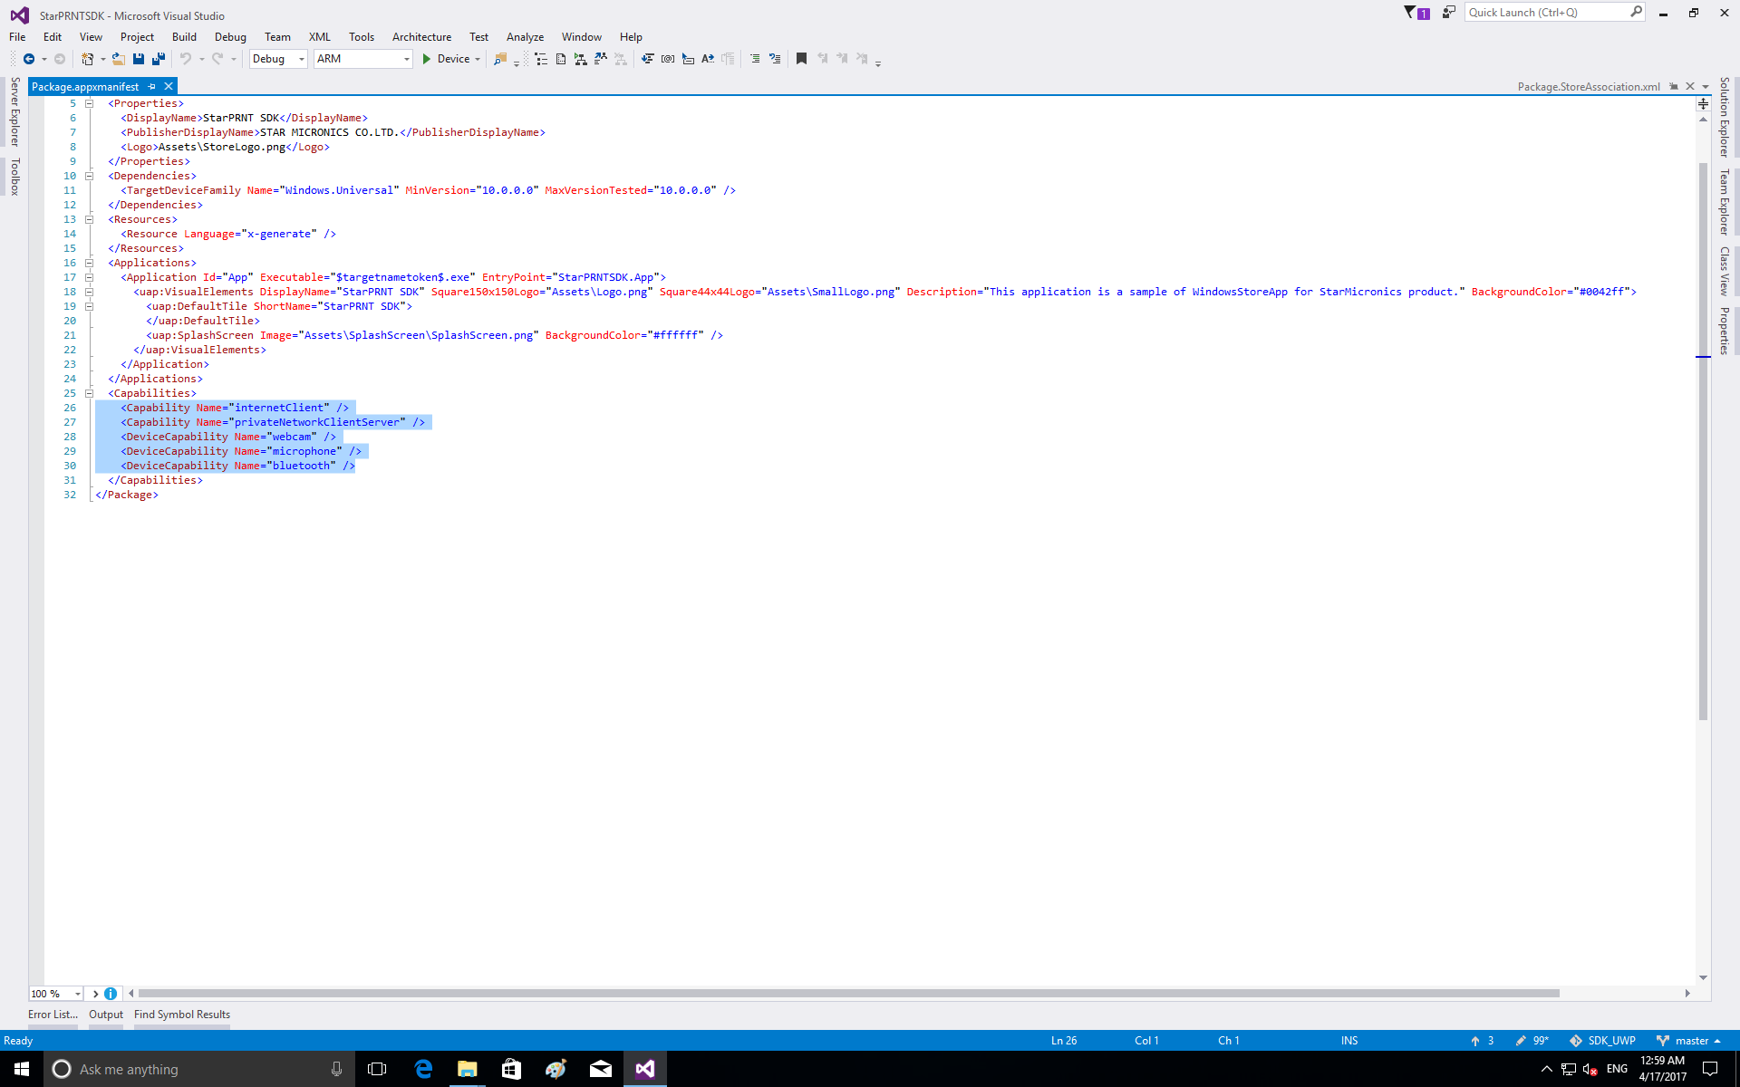Image resolution: width=1740 pixels, height=1087 pixels.
Task: Open the tab list dropdown arrow
Action: pos(1706,87)
